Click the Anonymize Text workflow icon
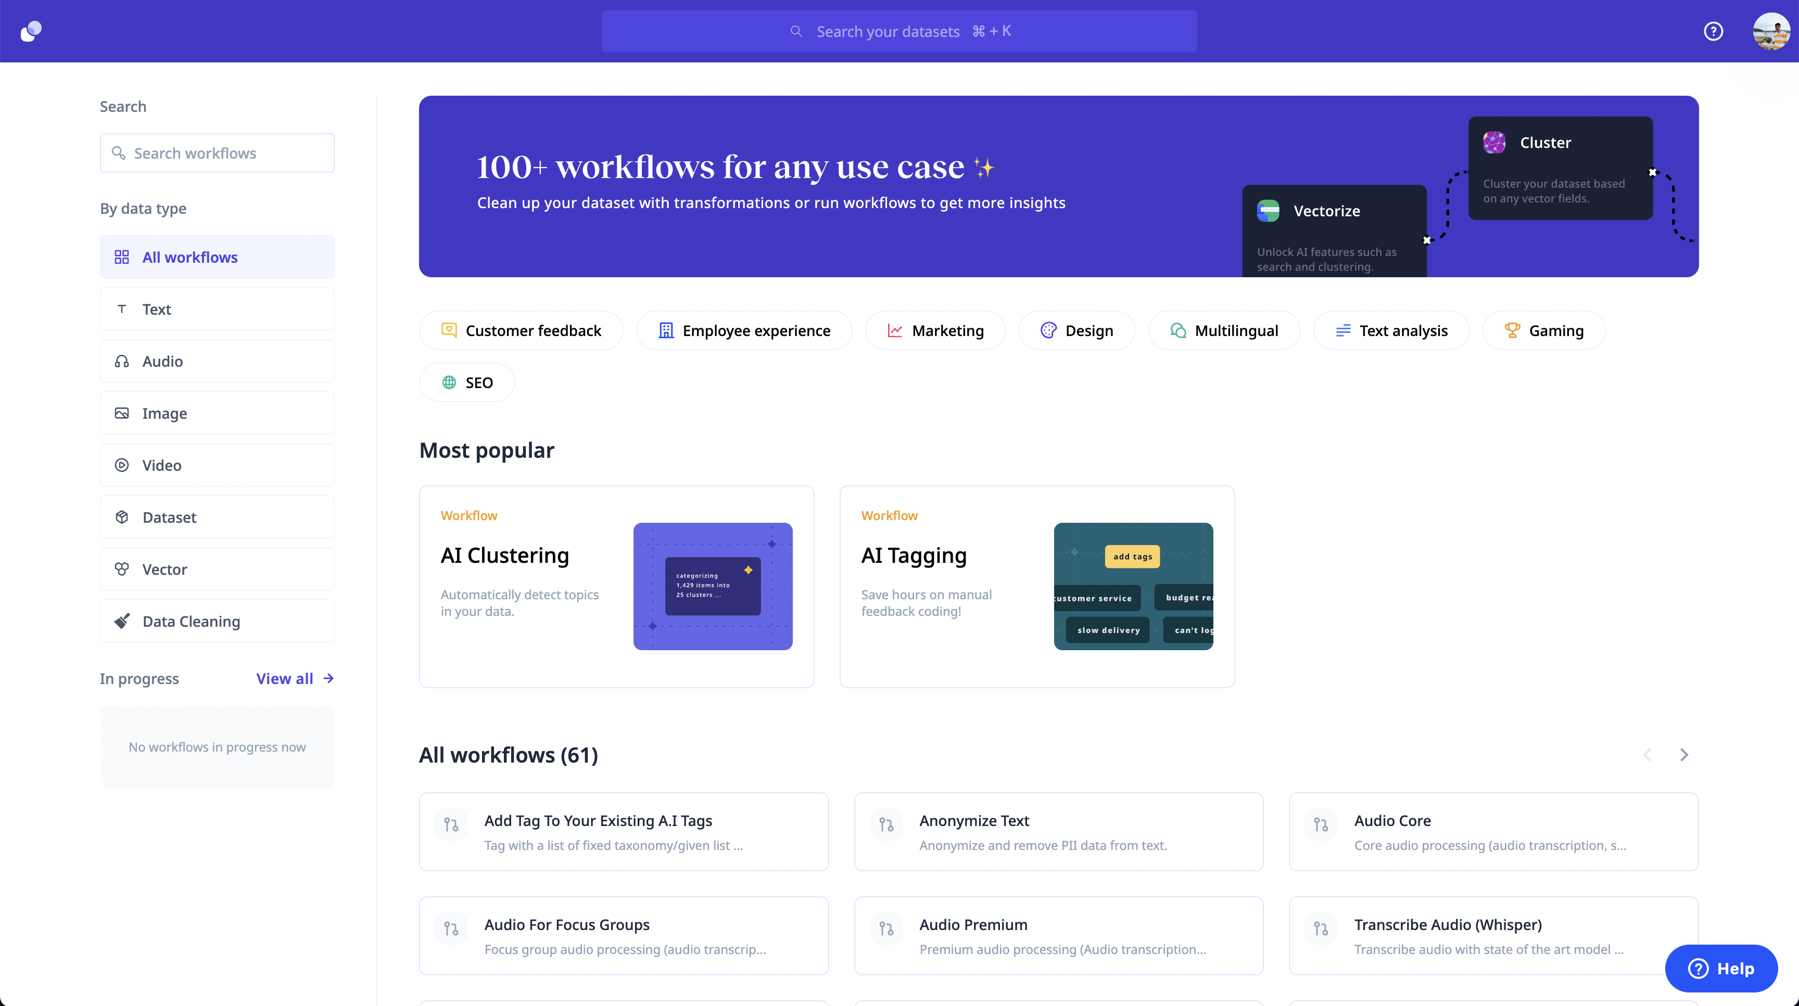Screen dimensions: 1799x1006 click(x=886, y=826)
